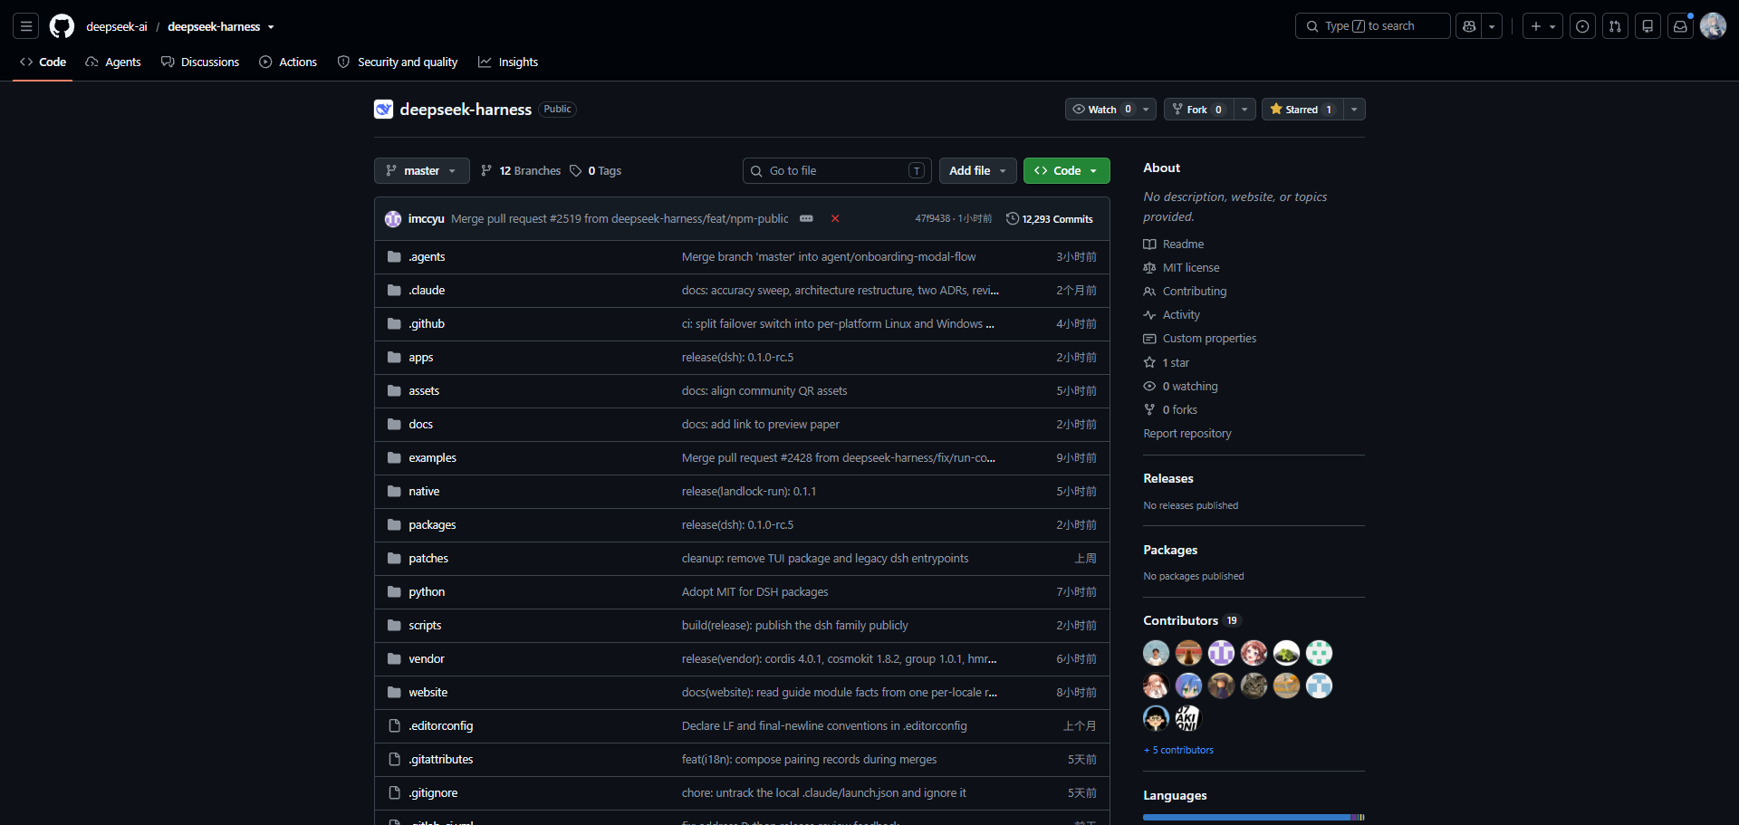The image size is (1739, 825).
Task: Click the folder icon beside native
Action: click(394, 492)
